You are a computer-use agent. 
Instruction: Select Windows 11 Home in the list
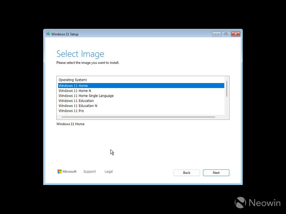coord(141,86)
